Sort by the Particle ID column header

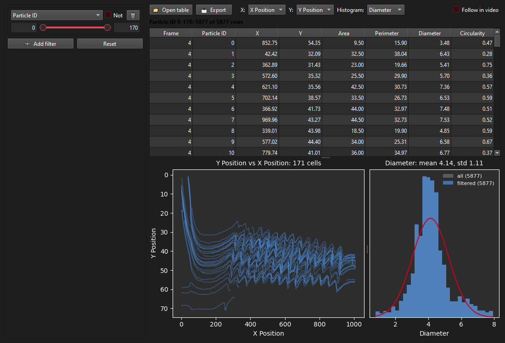(214, 33)
